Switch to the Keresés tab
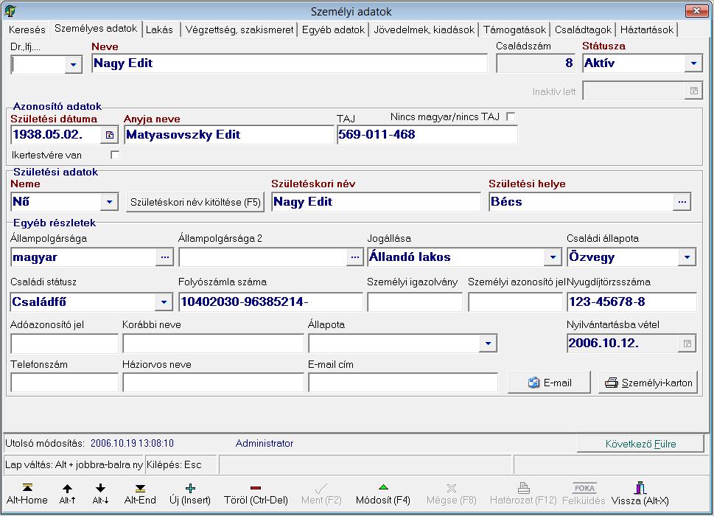 tap(27, 29)
